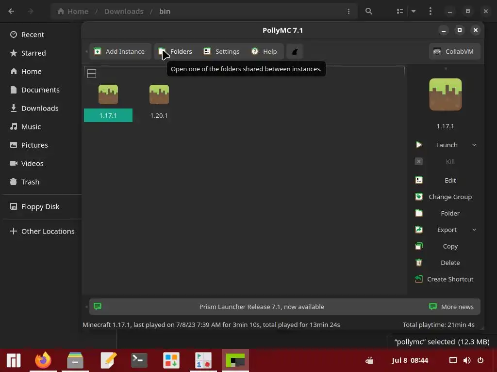
Task: Click the black cat icon in toolbar
Action: [x=295, y=51]
